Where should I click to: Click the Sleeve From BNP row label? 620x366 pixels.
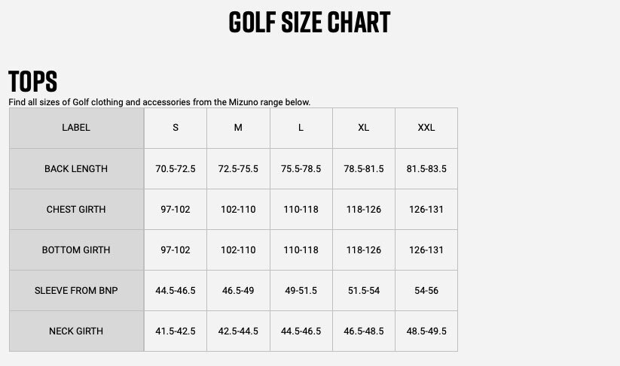(x=76, y=290)
